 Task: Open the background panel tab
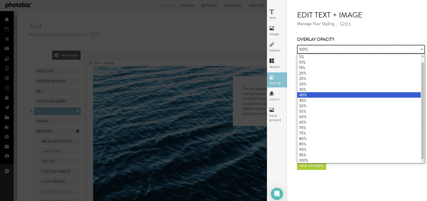[x=275, y=114]
